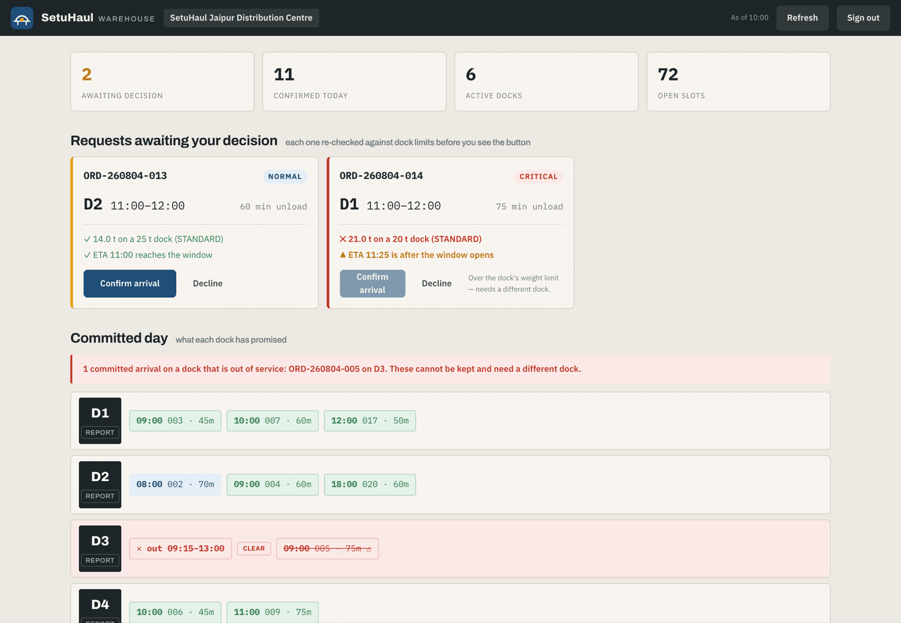Report an issue on dock D1
Viewport: 901px width, 623px height.
coord(100,433)
